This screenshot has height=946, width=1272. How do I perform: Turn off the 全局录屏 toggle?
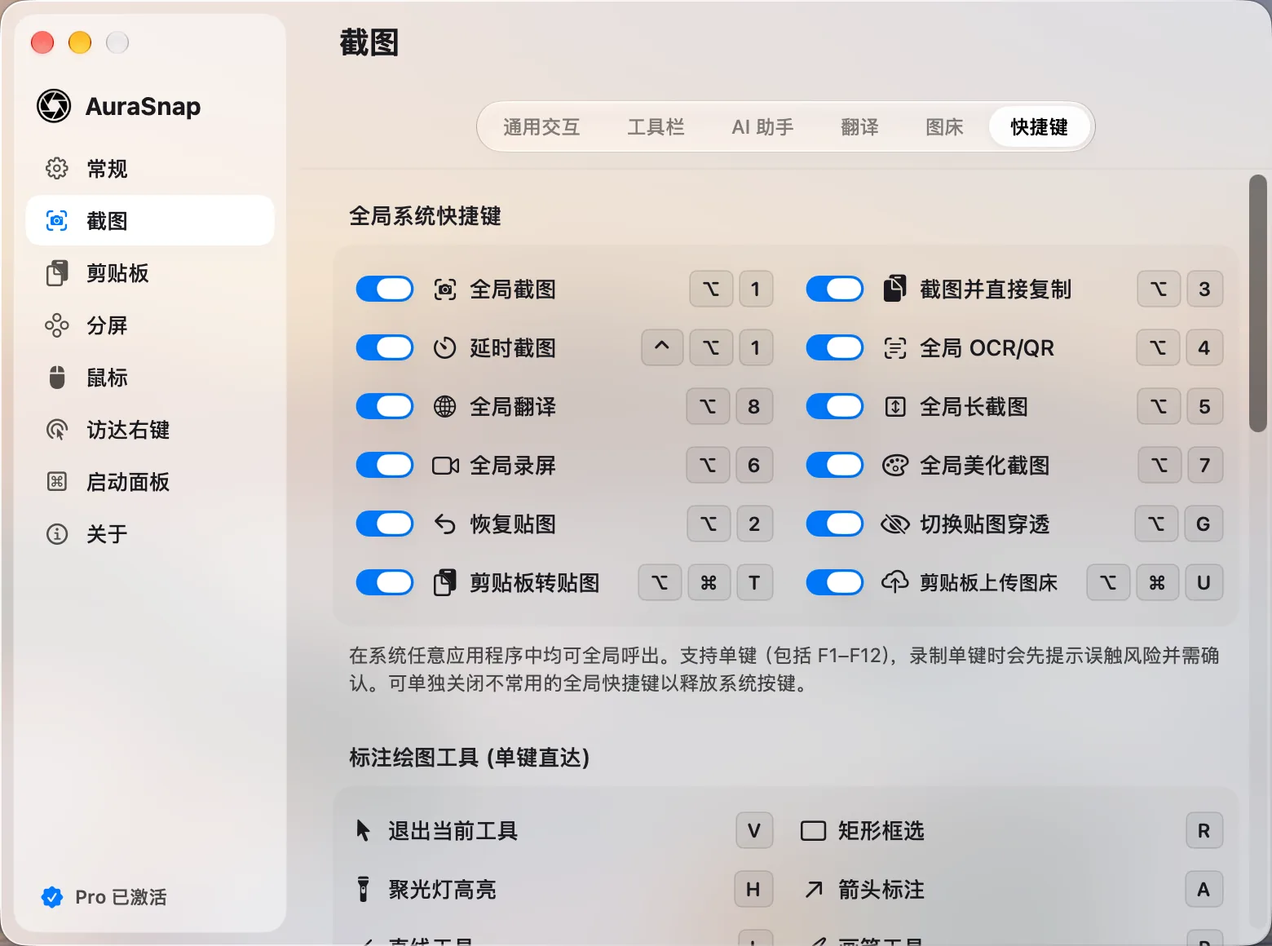pos(385,465)
